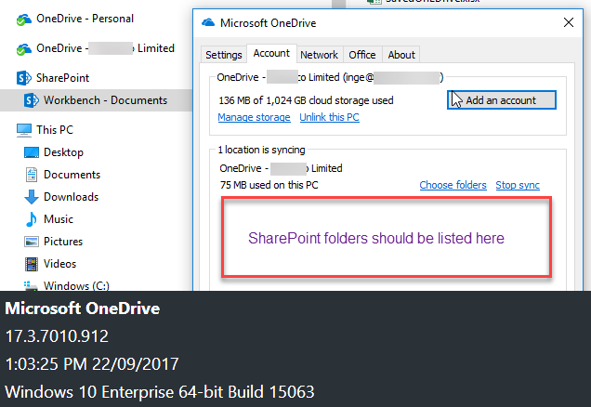Switch to the Settings tab
591x407 pixels.
(224, 55)
